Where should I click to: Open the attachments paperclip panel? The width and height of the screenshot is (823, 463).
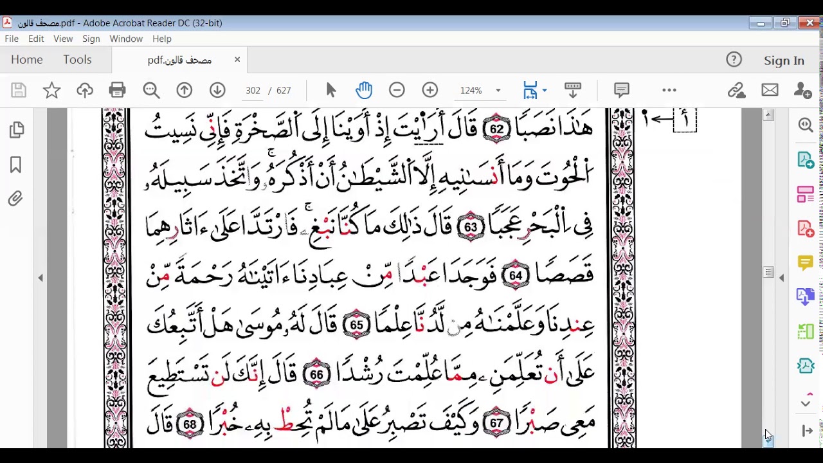[x=15, y=199]
